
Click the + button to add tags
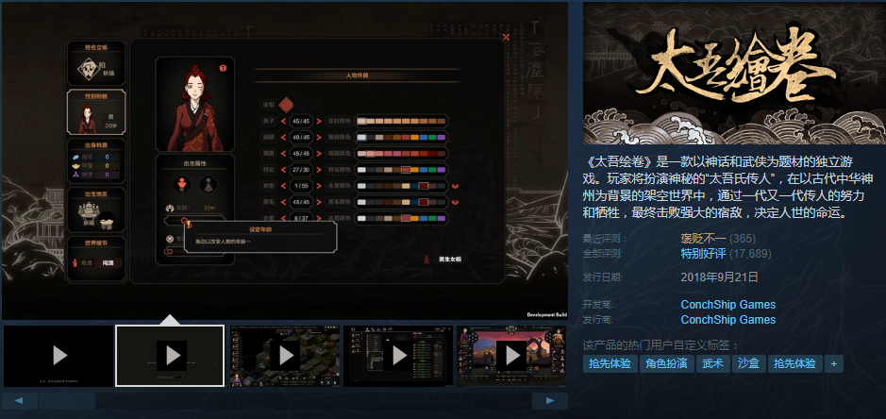click(x=833, y=363)
